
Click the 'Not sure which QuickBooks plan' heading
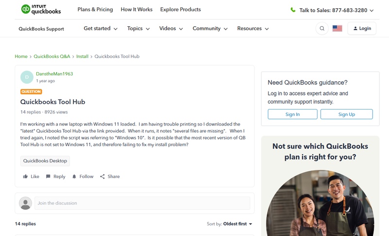point(320,151)
